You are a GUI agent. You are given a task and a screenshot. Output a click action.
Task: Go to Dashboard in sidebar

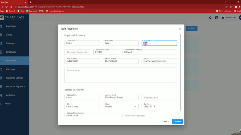click(15, 26)
